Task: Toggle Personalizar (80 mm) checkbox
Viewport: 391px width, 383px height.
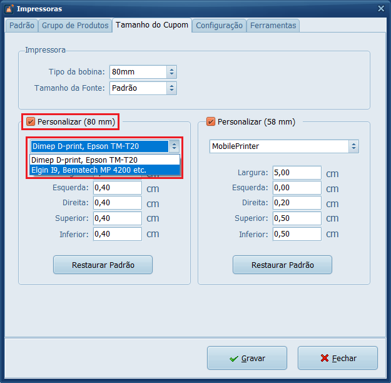Action: (31, 121)
